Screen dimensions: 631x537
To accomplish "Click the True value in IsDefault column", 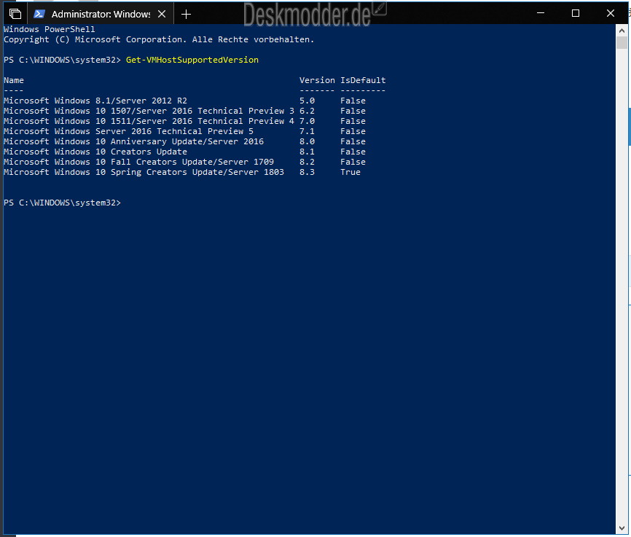I will click(x=350, y=172).
